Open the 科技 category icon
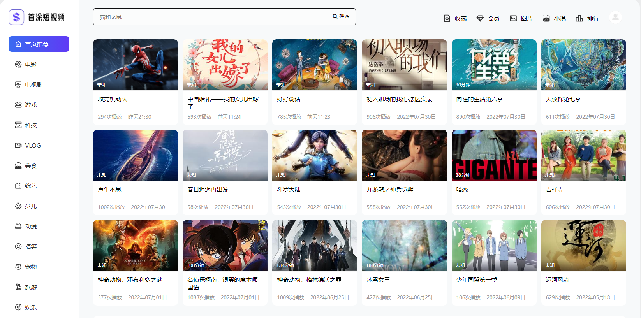This screenshot has height=318, width=641. coord(18,125)
